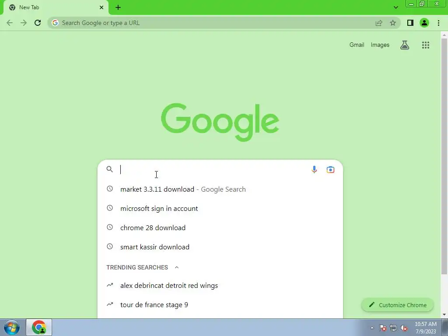
Task: Show hidden system tray icons
Action: pyautogui.click(x=372, y=328)
